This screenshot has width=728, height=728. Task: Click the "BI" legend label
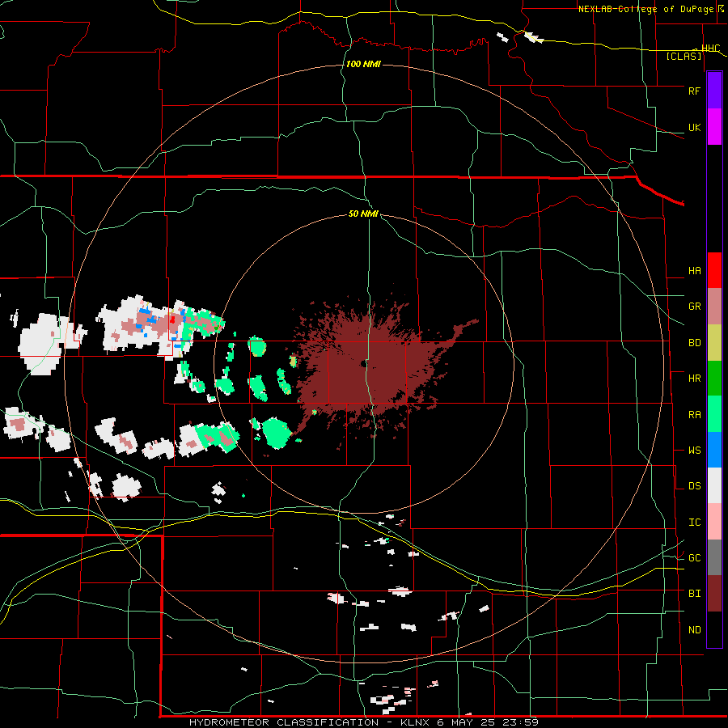694,594
